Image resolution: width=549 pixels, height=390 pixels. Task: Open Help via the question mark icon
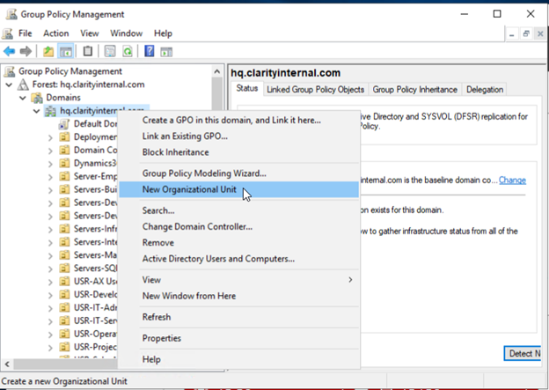coord(150,52)
